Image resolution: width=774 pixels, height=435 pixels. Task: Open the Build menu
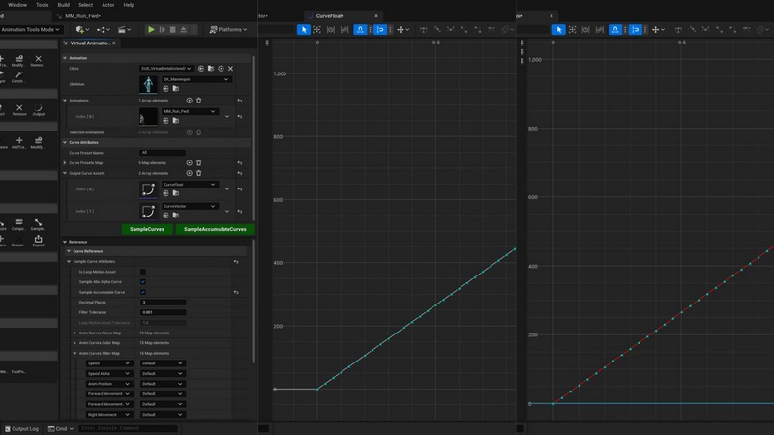point(63,5)
